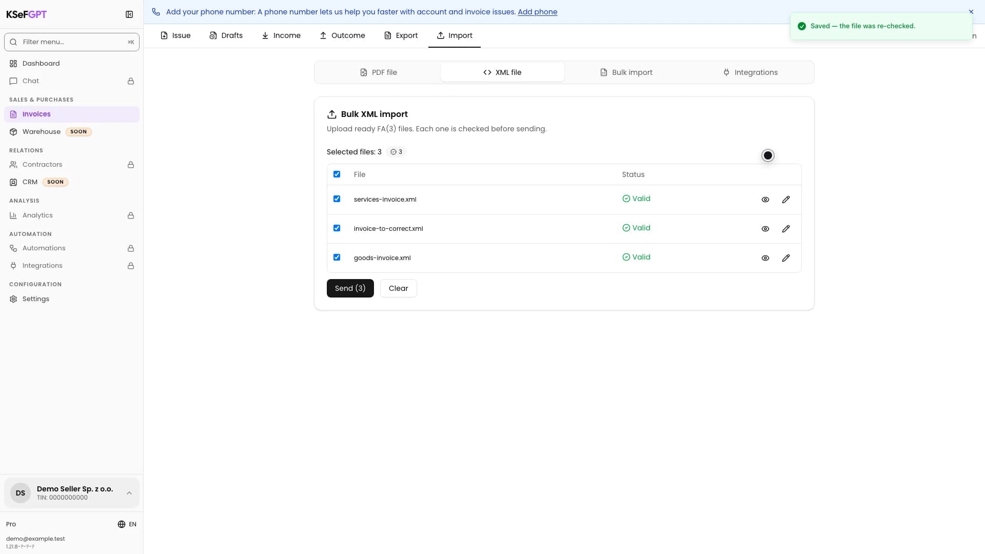Viewport: 985px width, 554px height.
Task: Click the services-invoice.xml file name
Action: click(385, 200)
